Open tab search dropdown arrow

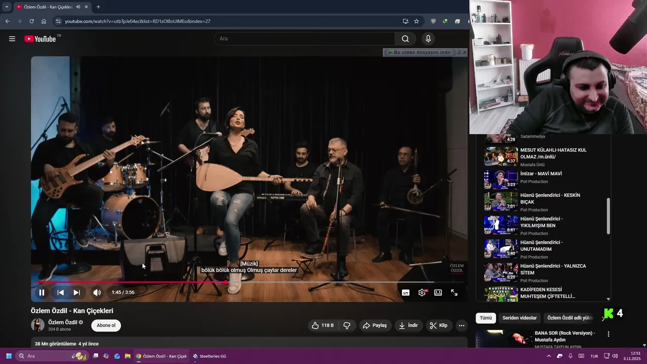(x=7, y=7)
